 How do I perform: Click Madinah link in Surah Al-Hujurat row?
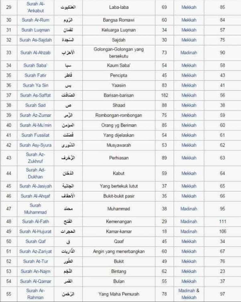(x=189, y=232)
